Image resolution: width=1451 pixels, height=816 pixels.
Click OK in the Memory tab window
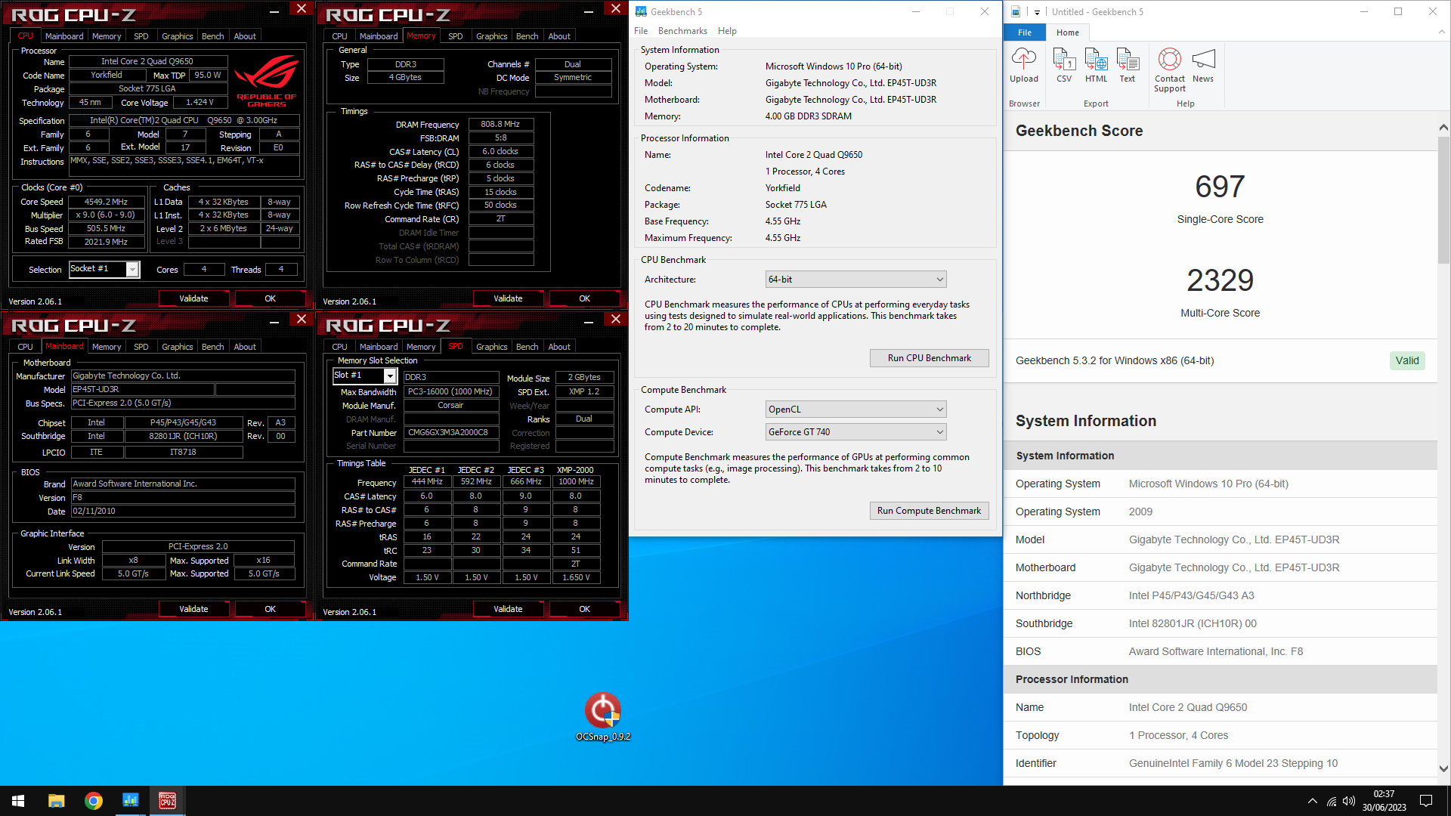pyautogui.click(x=584, y=298)
